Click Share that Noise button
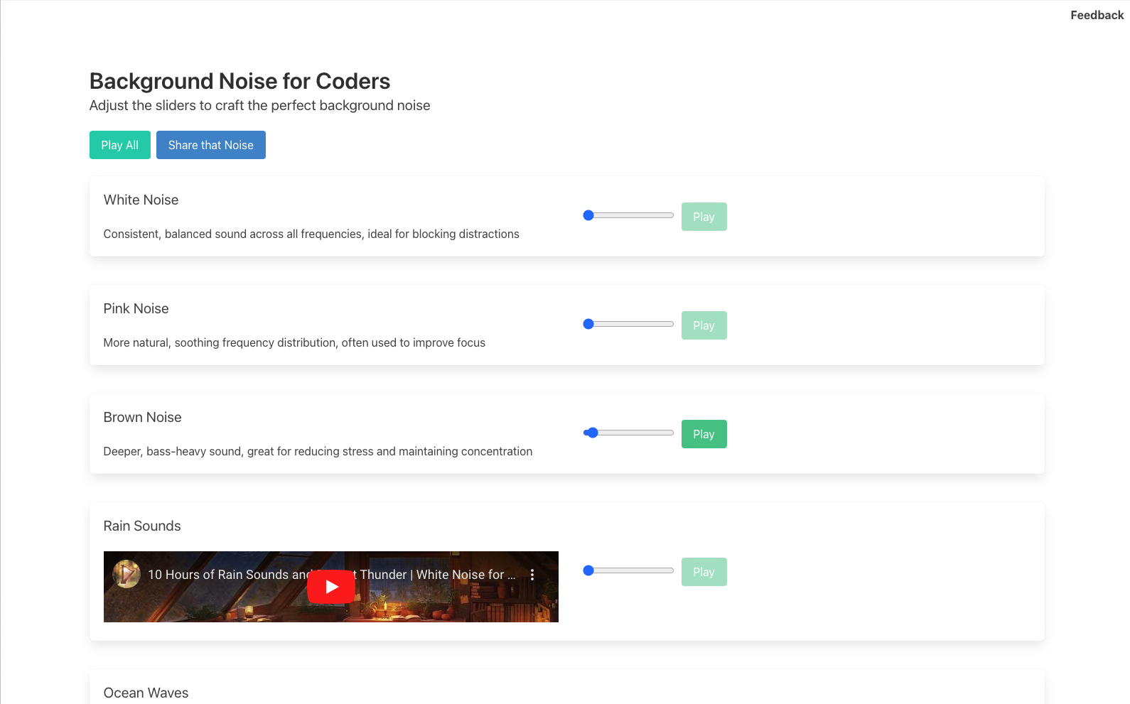 coord(211,145)
